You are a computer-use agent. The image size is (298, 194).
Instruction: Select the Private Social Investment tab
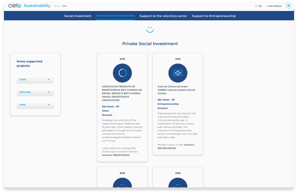pyautogui.click(x=115, y=16)
